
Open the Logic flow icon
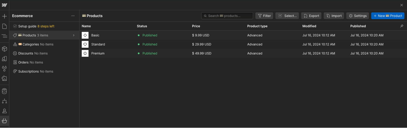pos(4,101)
